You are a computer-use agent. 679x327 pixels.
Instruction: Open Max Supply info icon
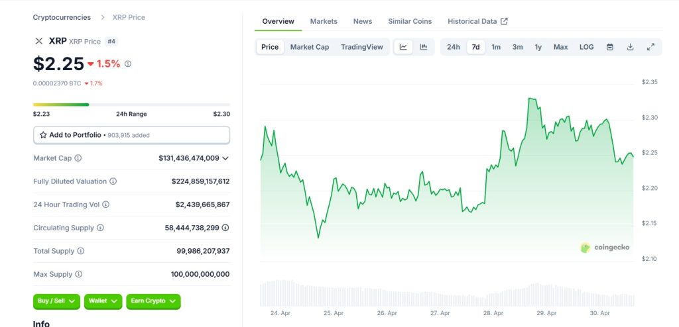pos(78,274)
